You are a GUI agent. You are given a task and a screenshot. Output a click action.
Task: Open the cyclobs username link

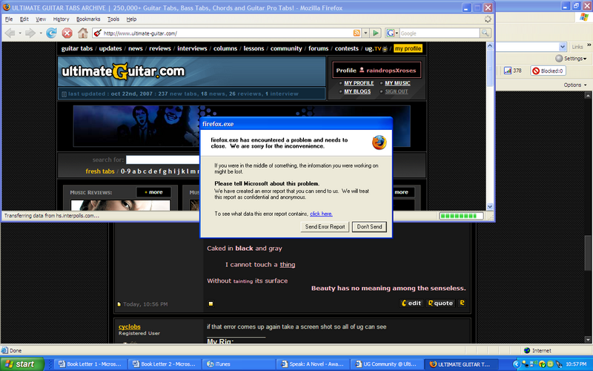129,326
